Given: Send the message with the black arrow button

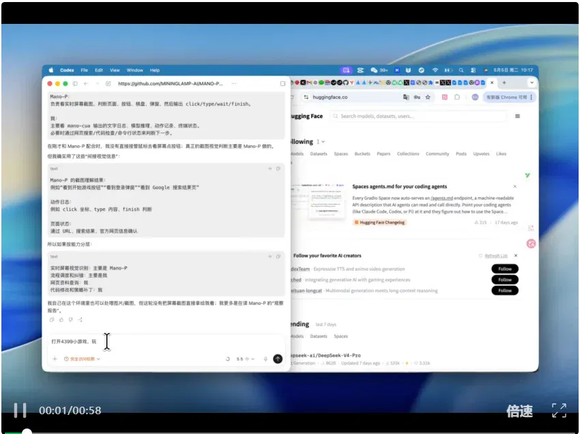Looking at the screenshot, I should (x=278, y=359).
